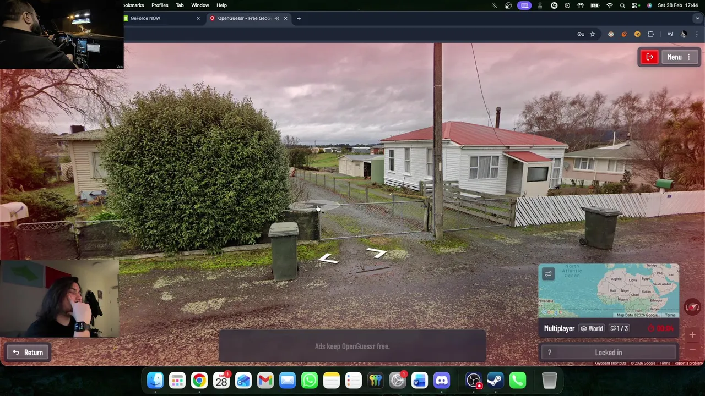Image resolution: width=705 pixels, height=396 pixels.
Task: Click the Siri icon in menu bar
Action: point(649,5)
